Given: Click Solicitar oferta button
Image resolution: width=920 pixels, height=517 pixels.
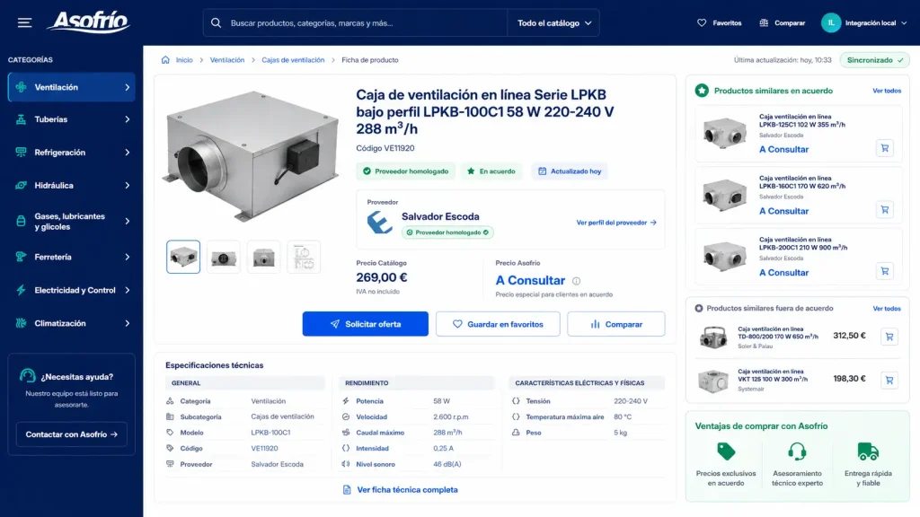Looking at the screenshot, I should tap(365, 324).
